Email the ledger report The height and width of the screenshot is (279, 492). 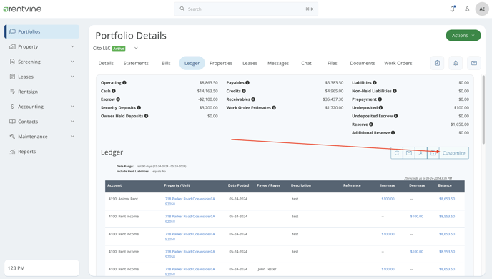[409, 153]
